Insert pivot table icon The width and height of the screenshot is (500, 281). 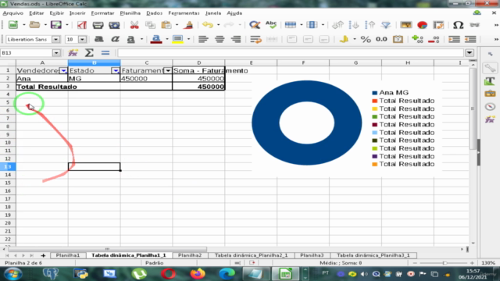tap(438, 25)
